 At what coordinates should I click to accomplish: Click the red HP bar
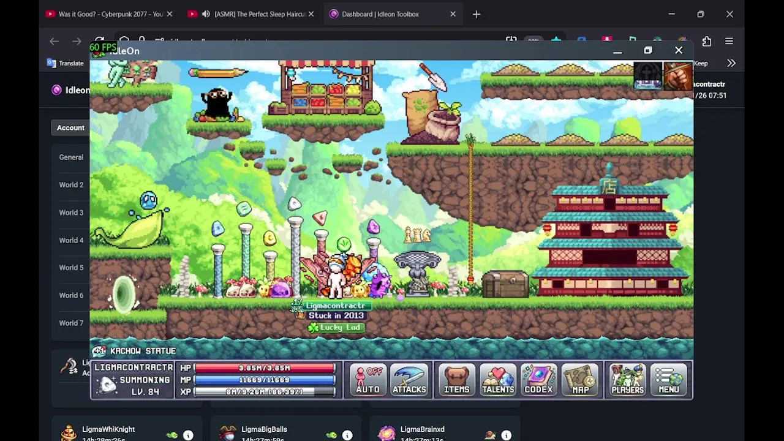(265, 368)
